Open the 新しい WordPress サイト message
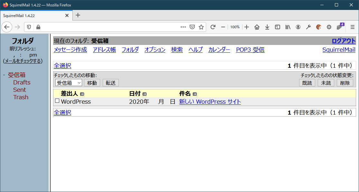Viewport: 359px width, 192px height. pos(210,101)
